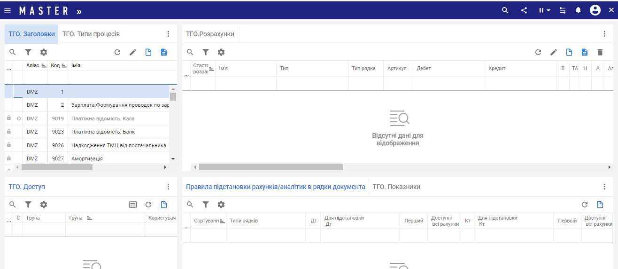The image size is (618, 269).
Task: Open the hamburger main menu
Action: point(8,10)
